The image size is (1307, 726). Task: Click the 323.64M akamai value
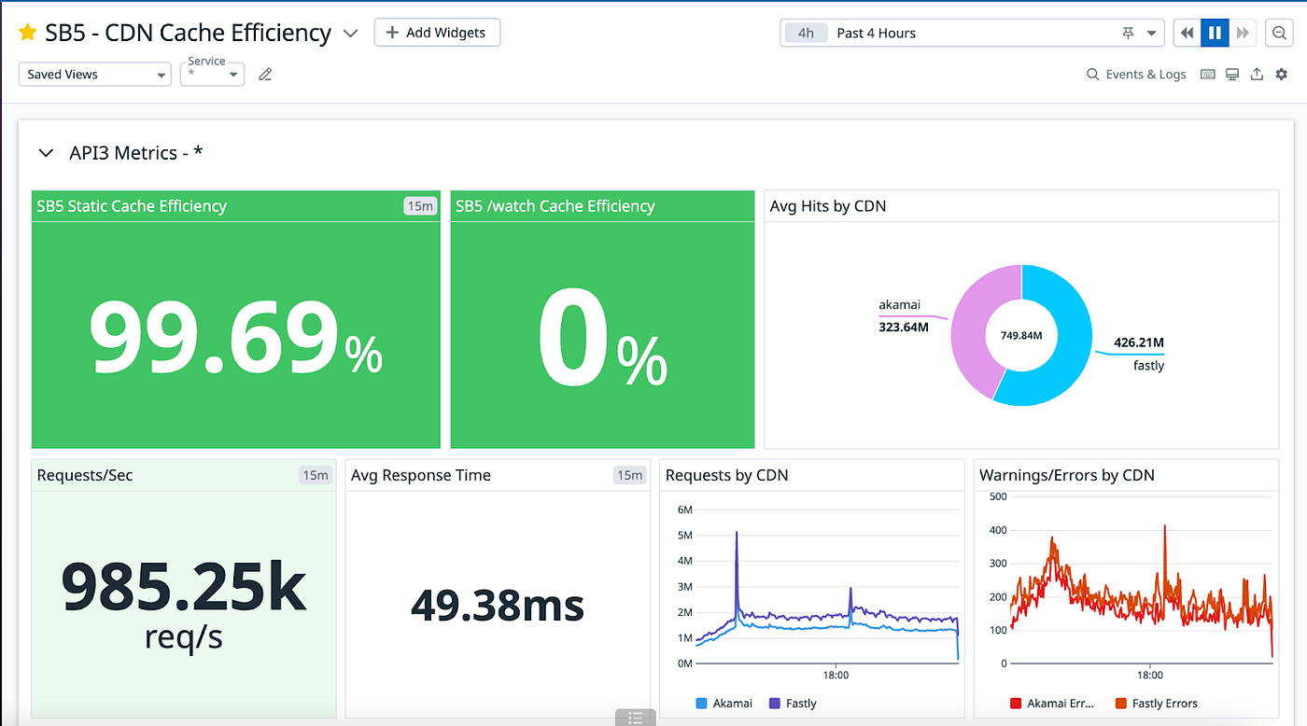click(x=904, y=328)
